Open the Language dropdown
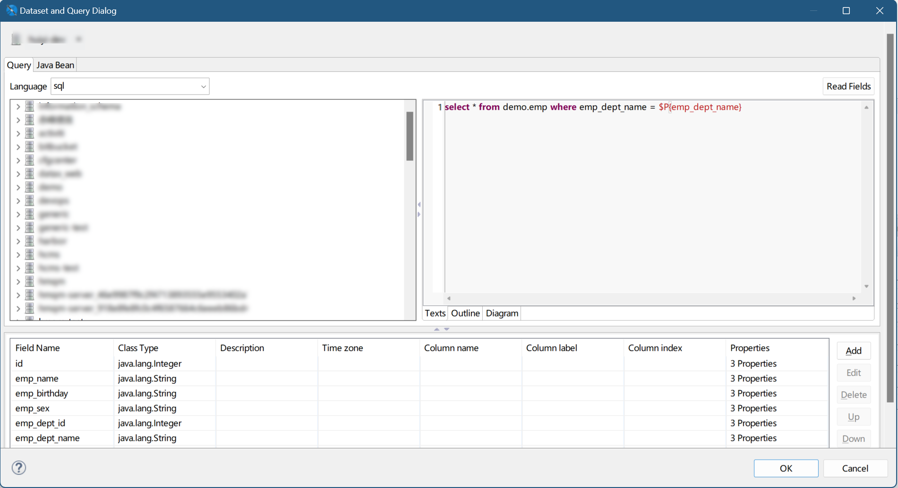898x488 pixels. coord(203,86)
